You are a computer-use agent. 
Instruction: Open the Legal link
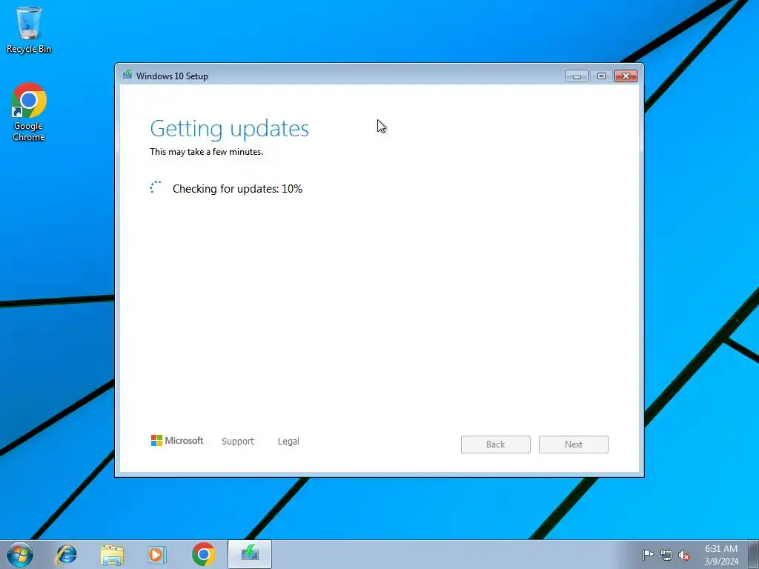(x=288, y=442)
